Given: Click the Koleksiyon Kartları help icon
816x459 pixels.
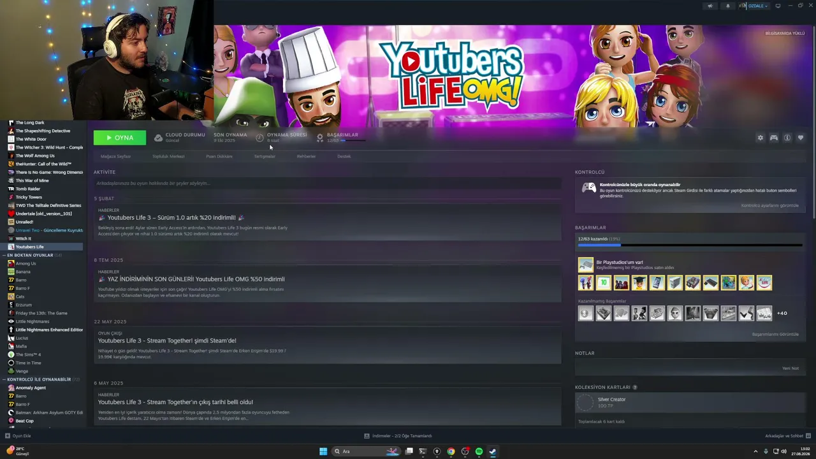Looking at the screenshot, I should point(634,387).
